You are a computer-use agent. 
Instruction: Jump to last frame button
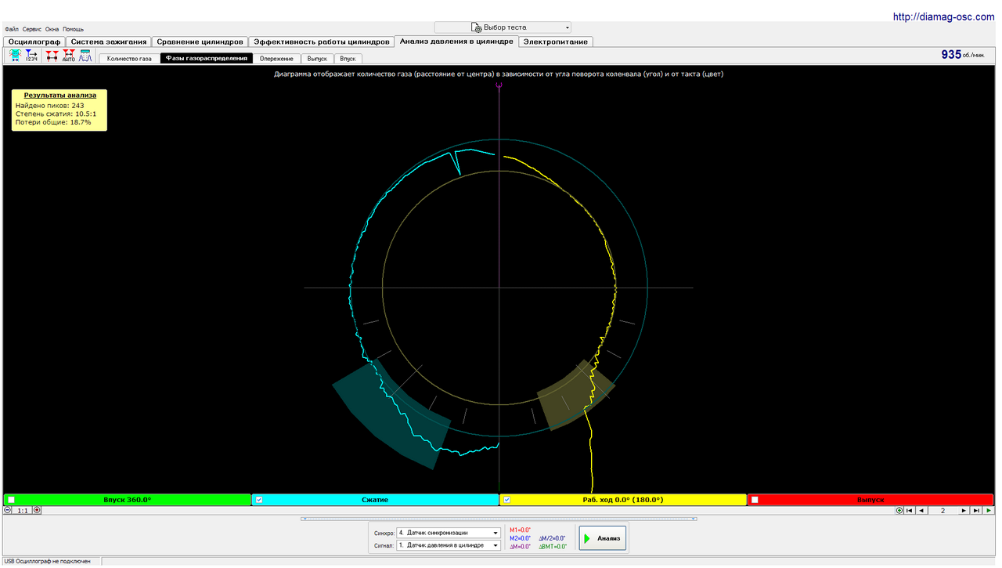pyautogui.click(x=975, y=510)
